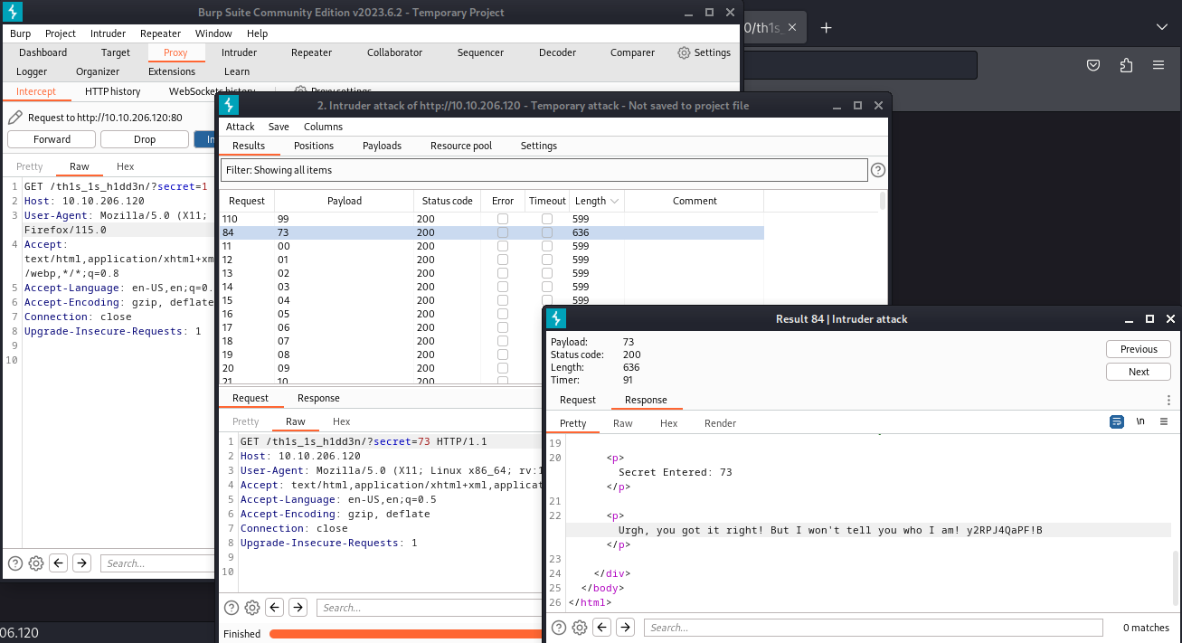Click the Pocket save icon in Firefox

point(1093,65)
